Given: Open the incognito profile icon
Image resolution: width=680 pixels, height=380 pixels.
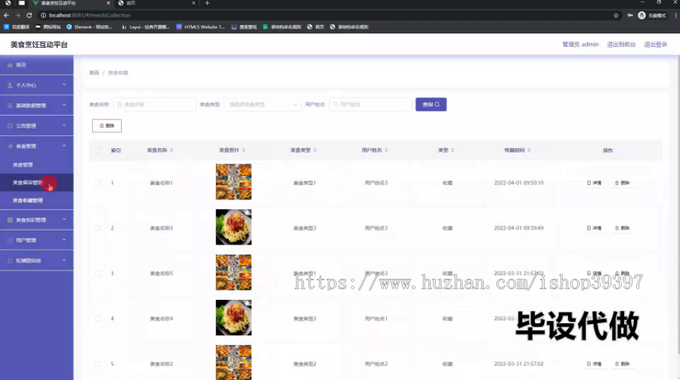Looking at the screenshot, I should point(641,15).
